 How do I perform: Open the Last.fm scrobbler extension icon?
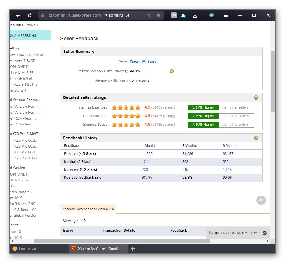pos(173,15)
